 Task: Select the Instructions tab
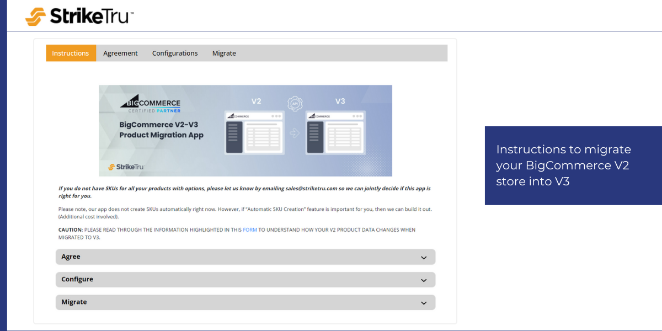coord(71,53)
